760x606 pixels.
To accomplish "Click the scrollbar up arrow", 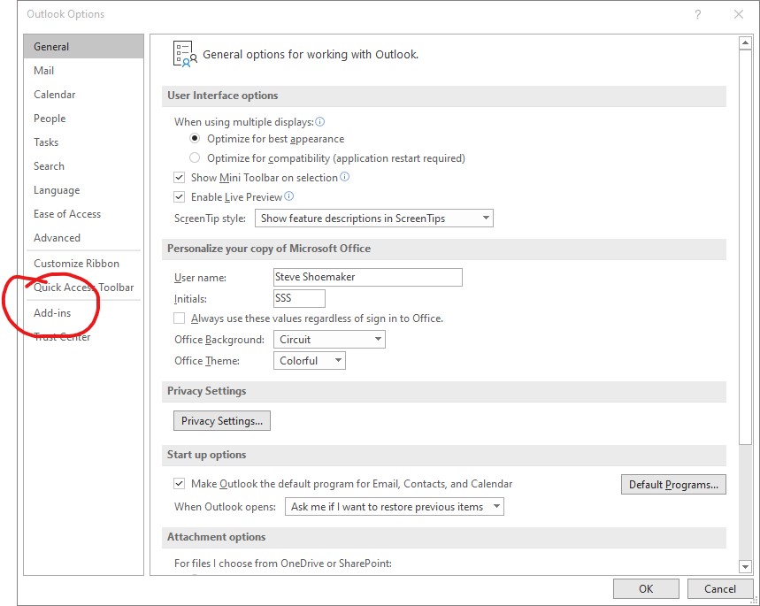I will coord(745,43).
